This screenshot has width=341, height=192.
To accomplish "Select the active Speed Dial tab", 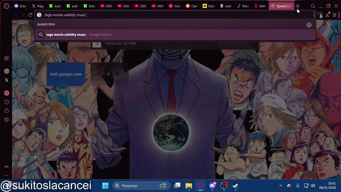I will tap(281, 6).
